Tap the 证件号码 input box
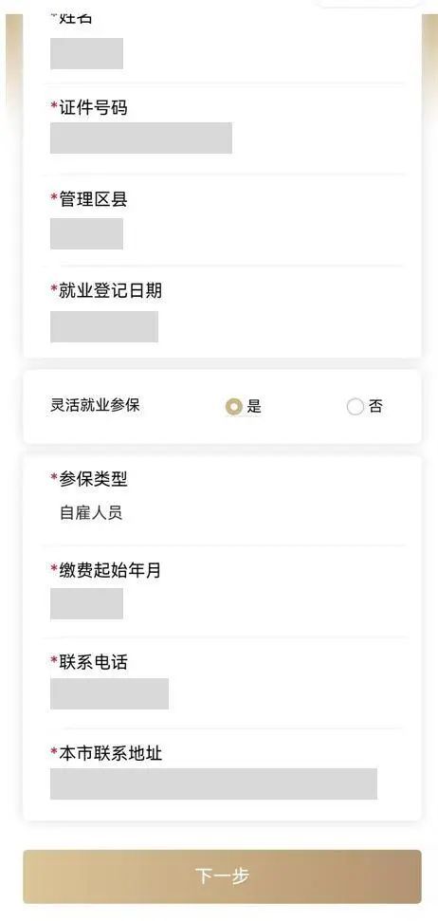Screen dimensions: 438x921 (x=141, y=138)
